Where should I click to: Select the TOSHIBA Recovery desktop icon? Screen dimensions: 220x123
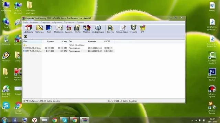(6, 91)
